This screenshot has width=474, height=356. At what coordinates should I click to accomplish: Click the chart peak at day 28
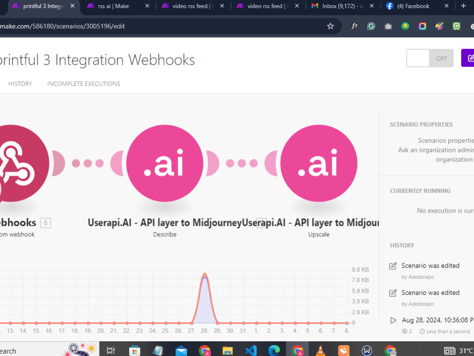tap(205, 274)
